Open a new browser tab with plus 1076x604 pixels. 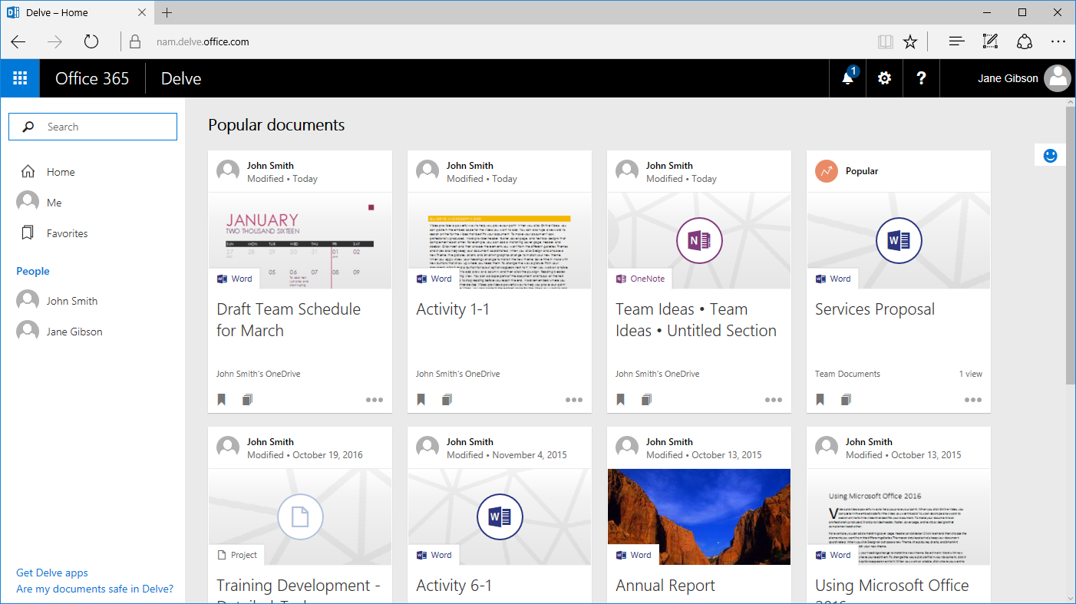pos(167,12)
